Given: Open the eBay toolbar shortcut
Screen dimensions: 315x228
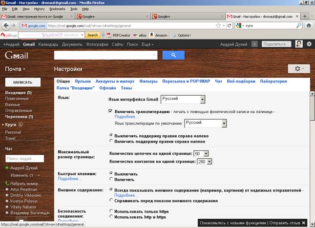Looking at the screenshot, I should point(140,35).
